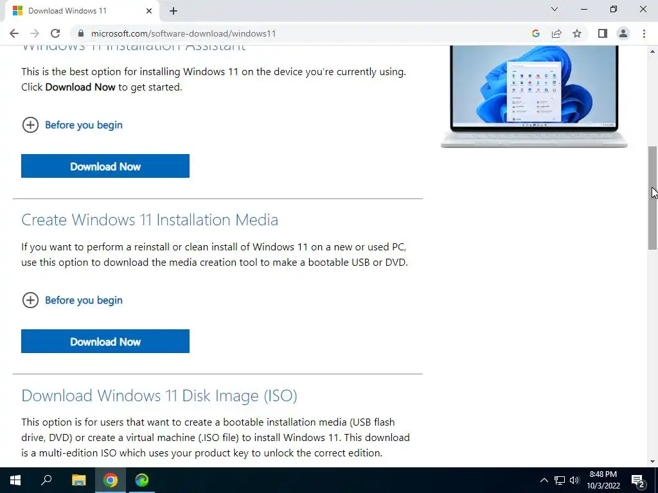Click the scrollbar down arrow
658x493 pixels.
click(x=653, y=462)
